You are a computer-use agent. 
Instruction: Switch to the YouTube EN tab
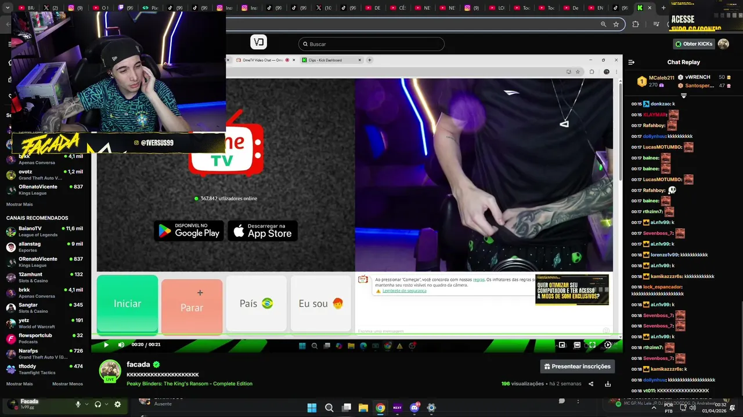coord(597,8)
